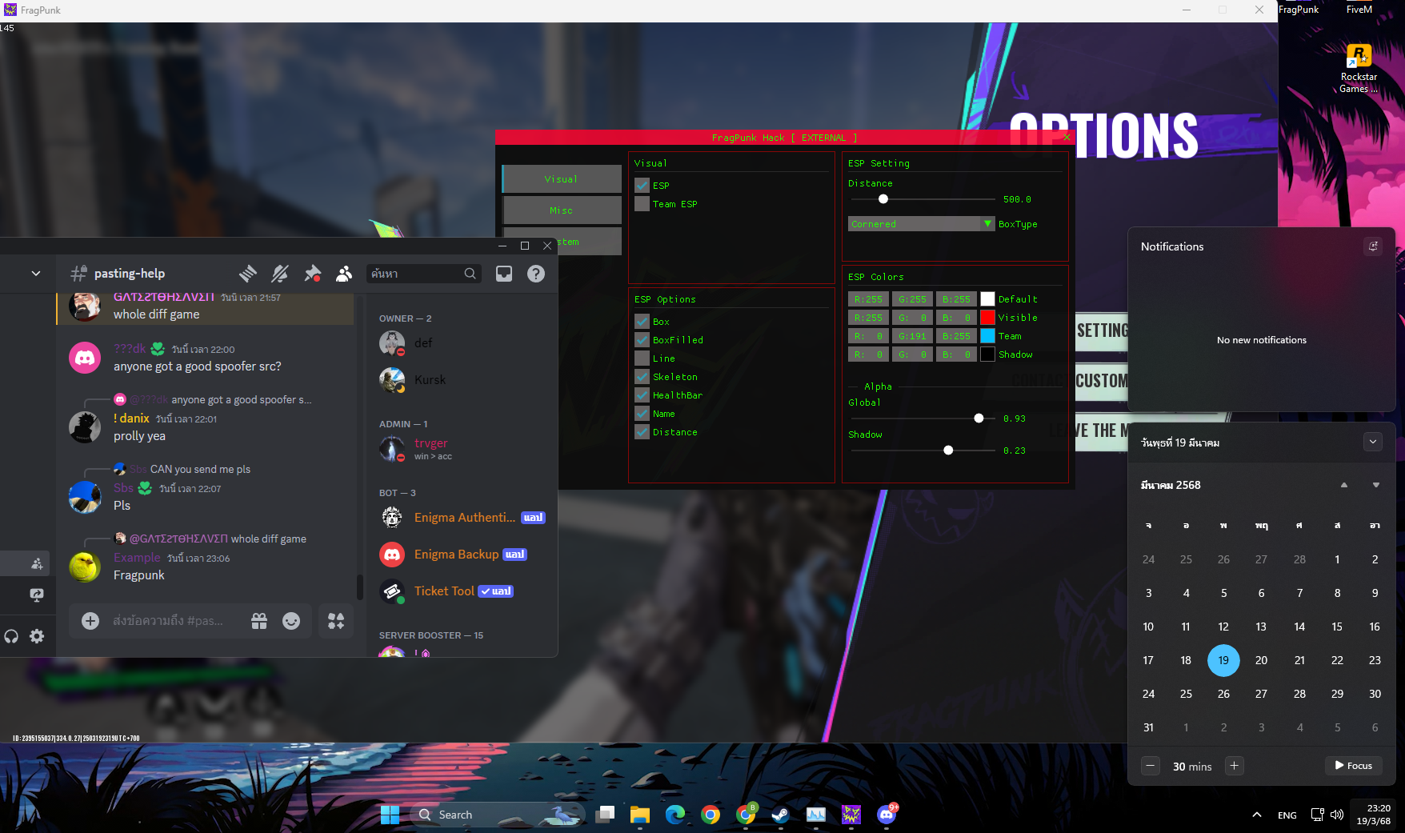Click Default white color swatch
The image size is (1405, 833).
tap(987, 299)
